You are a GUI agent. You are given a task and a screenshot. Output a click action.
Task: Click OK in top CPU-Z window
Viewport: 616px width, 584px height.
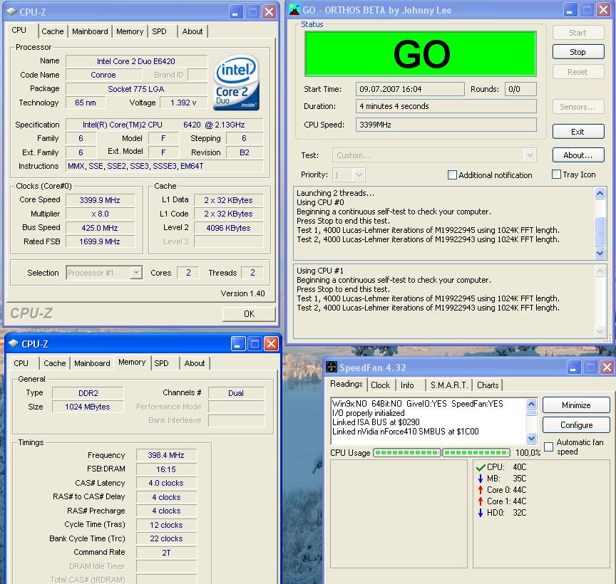[249, 314]
